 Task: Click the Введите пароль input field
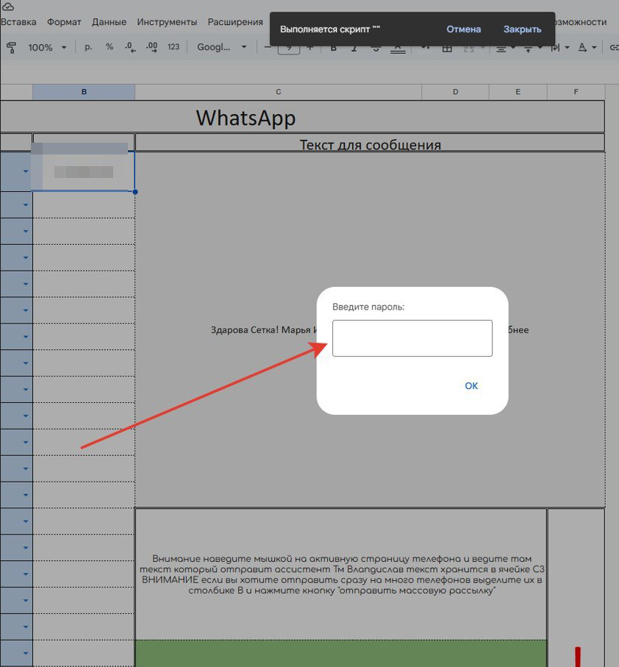pos(412,338)
